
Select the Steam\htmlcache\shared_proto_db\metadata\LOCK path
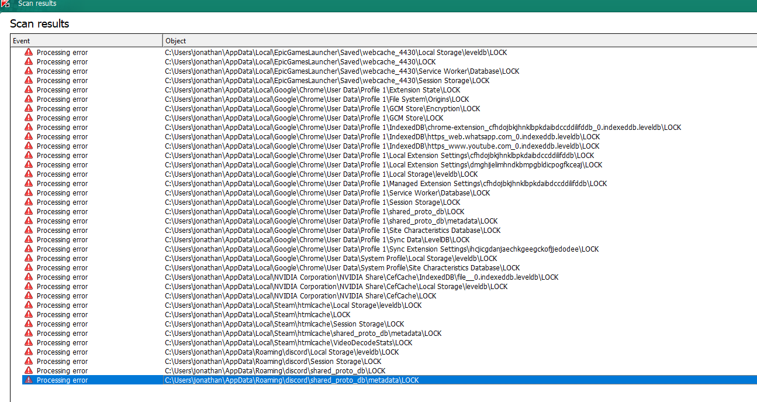(303, 333)
